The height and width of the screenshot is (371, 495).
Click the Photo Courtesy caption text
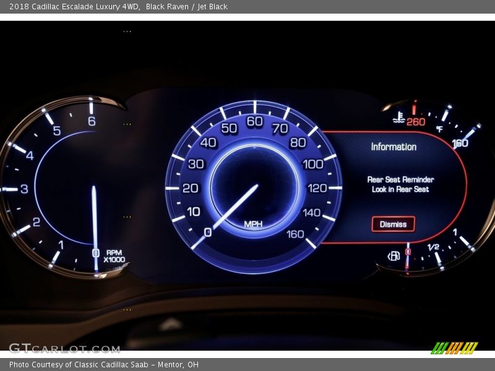[x=104, y=365]
